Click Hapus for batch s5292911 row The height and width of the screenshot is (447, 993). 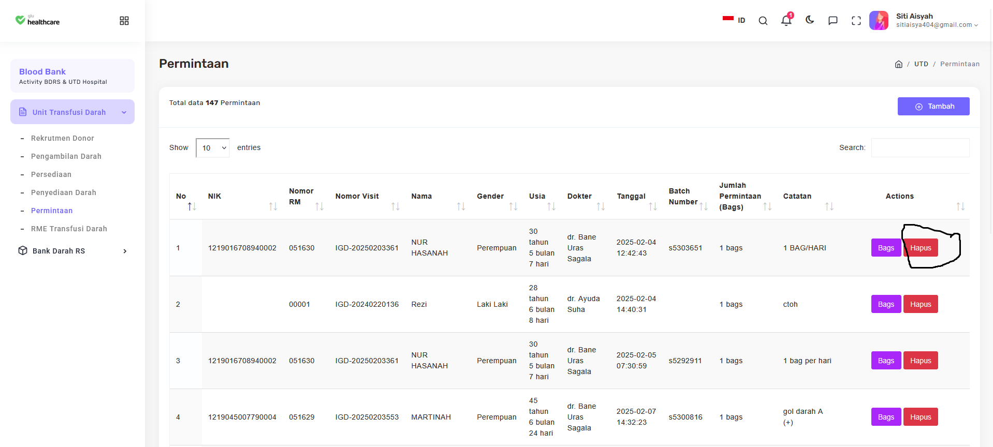[921, 361]
